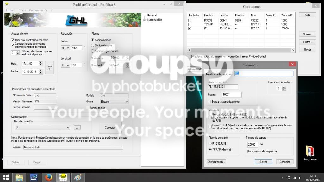
Task: Check Estándar box for TCP/IP row
Action: tap(190, 24)
